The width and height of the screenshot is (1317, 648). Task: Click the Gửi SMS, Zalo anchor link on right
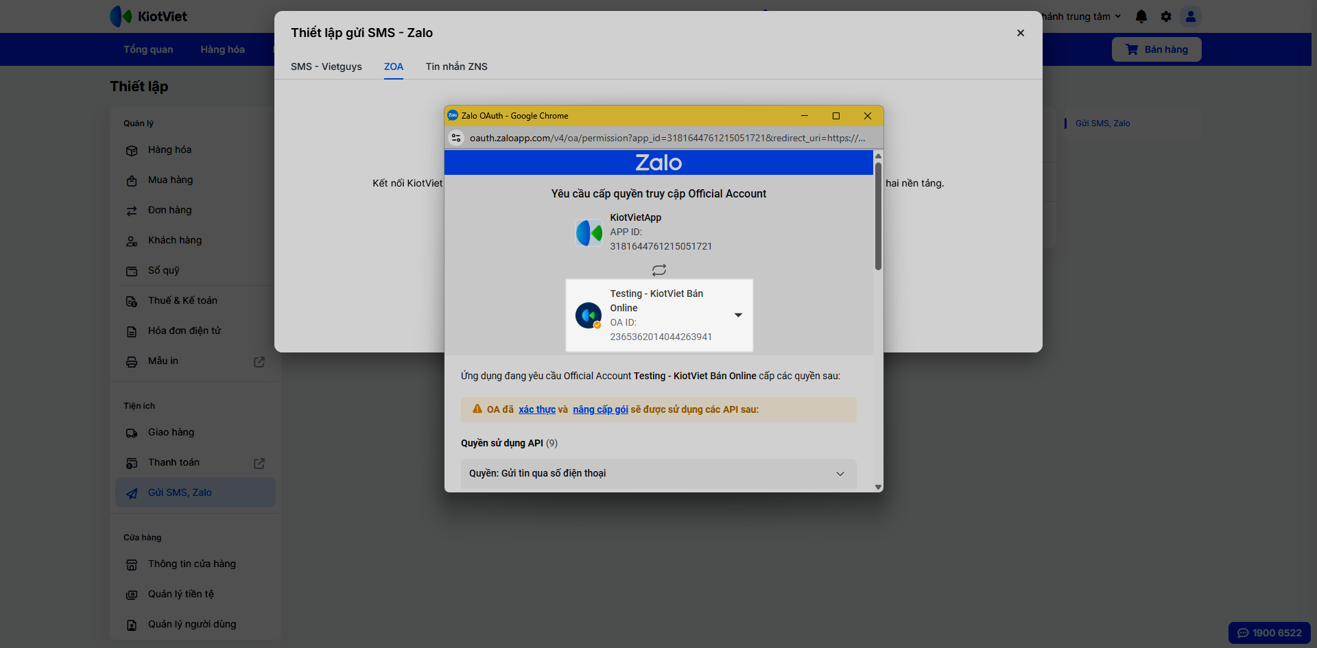(x=1102, y=123)
